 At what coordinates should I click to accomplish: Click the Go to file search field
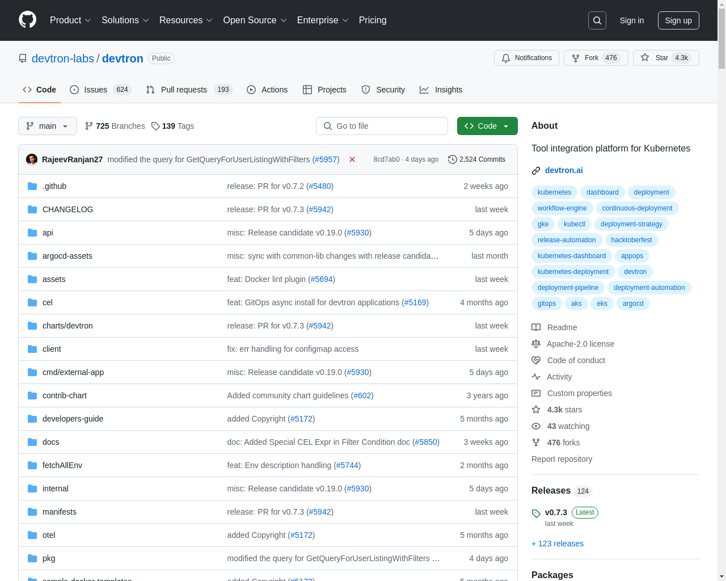pos(382,126)
